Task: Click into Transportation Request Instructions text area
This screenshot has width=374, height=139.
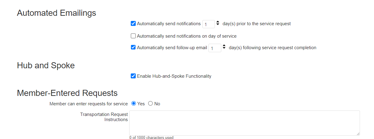Action: [244, 123]
